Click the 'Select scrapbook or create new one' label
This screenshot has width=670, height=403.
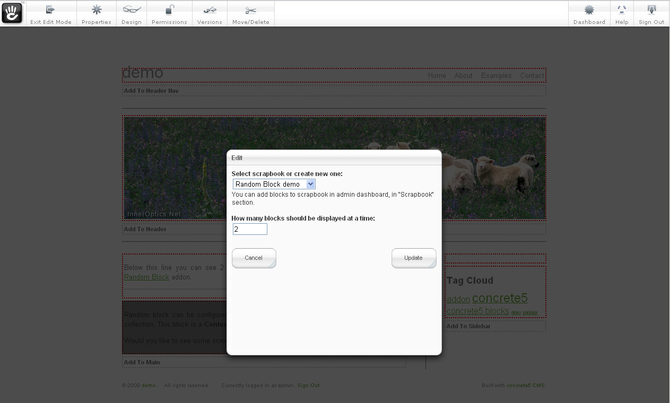click(287, 174)
